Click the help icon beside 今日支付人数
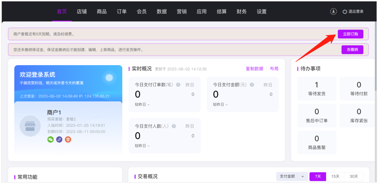378x184 pixels. click(174, 126)
